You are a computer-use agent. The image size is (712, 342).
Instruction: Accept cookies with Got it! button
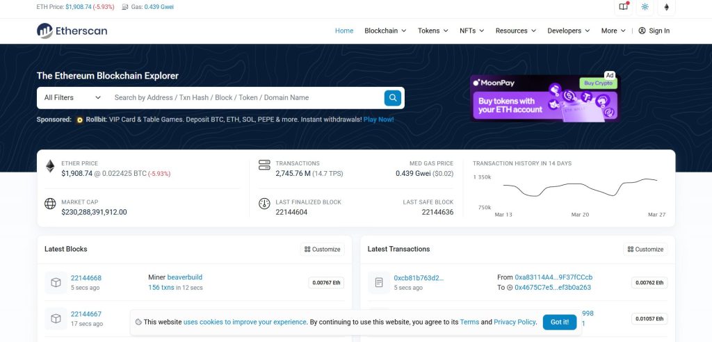560,322
